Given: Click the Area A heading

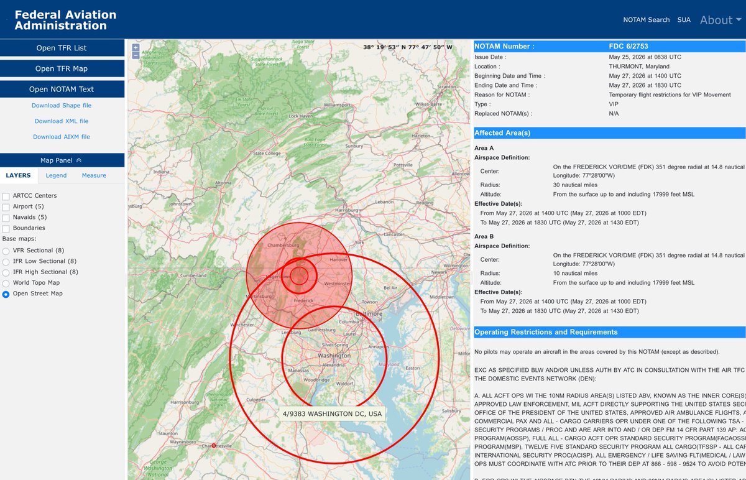Looking at the screenshot, I should (484, 148).
